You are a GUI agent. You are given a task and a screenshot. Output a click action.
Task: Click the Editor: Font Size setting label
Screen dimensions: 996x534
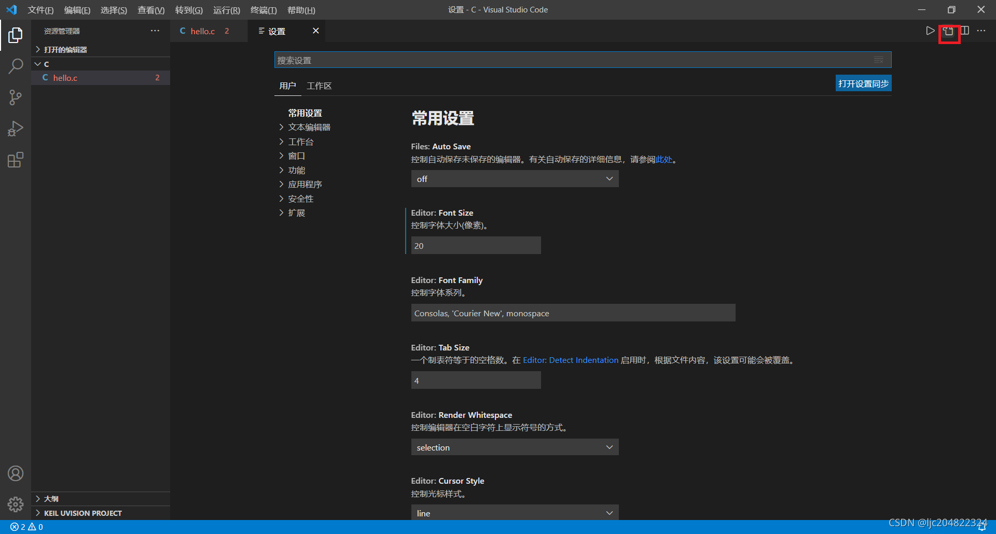pyautogui.click(x=442, y=213)
